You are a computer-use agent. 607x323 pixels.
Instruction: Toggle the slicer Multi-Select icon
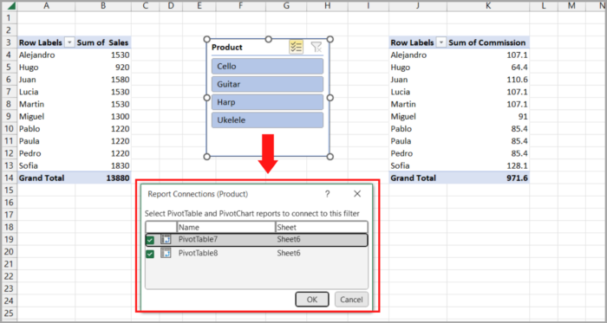click(x=297, y=47)
